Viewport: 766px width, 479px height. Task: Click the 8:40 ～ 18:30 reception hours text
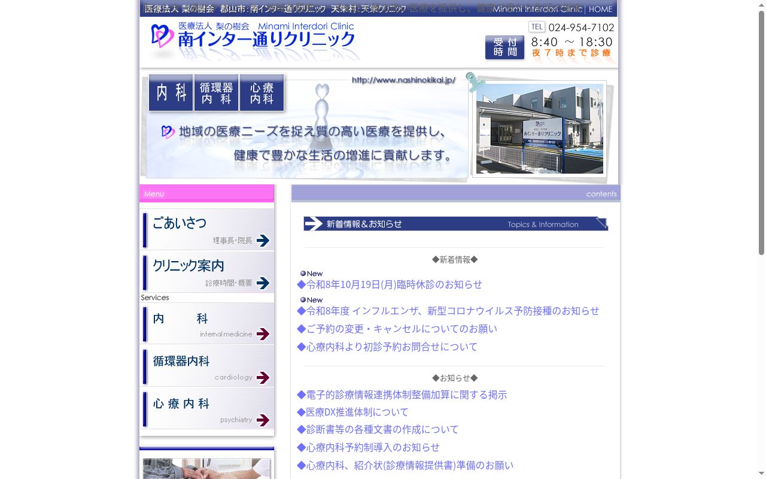572,42
